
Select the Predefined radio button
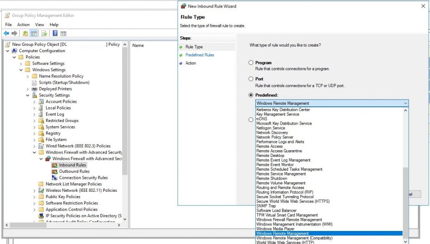click(x=251, y=95)
